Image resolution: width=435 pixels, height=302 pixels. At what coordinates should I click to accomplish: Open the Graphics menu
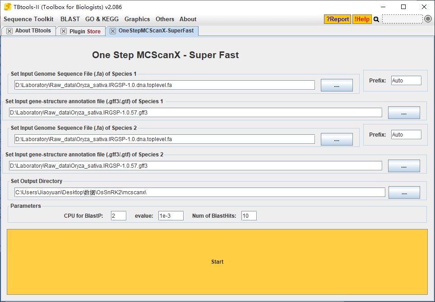137,19
